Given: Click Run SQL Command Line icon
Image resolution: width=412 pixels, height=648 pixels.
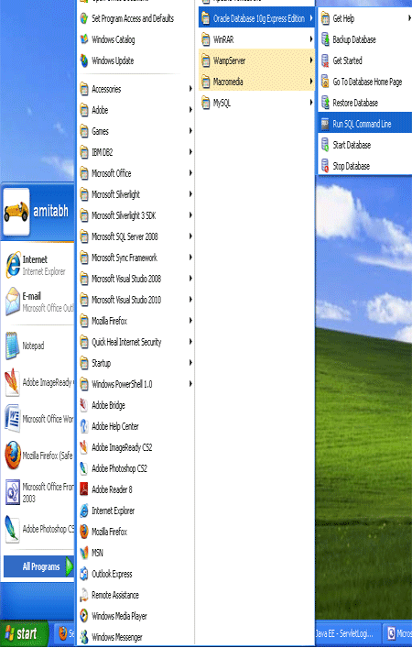Looking at the screenshot, I should point(325,124).
